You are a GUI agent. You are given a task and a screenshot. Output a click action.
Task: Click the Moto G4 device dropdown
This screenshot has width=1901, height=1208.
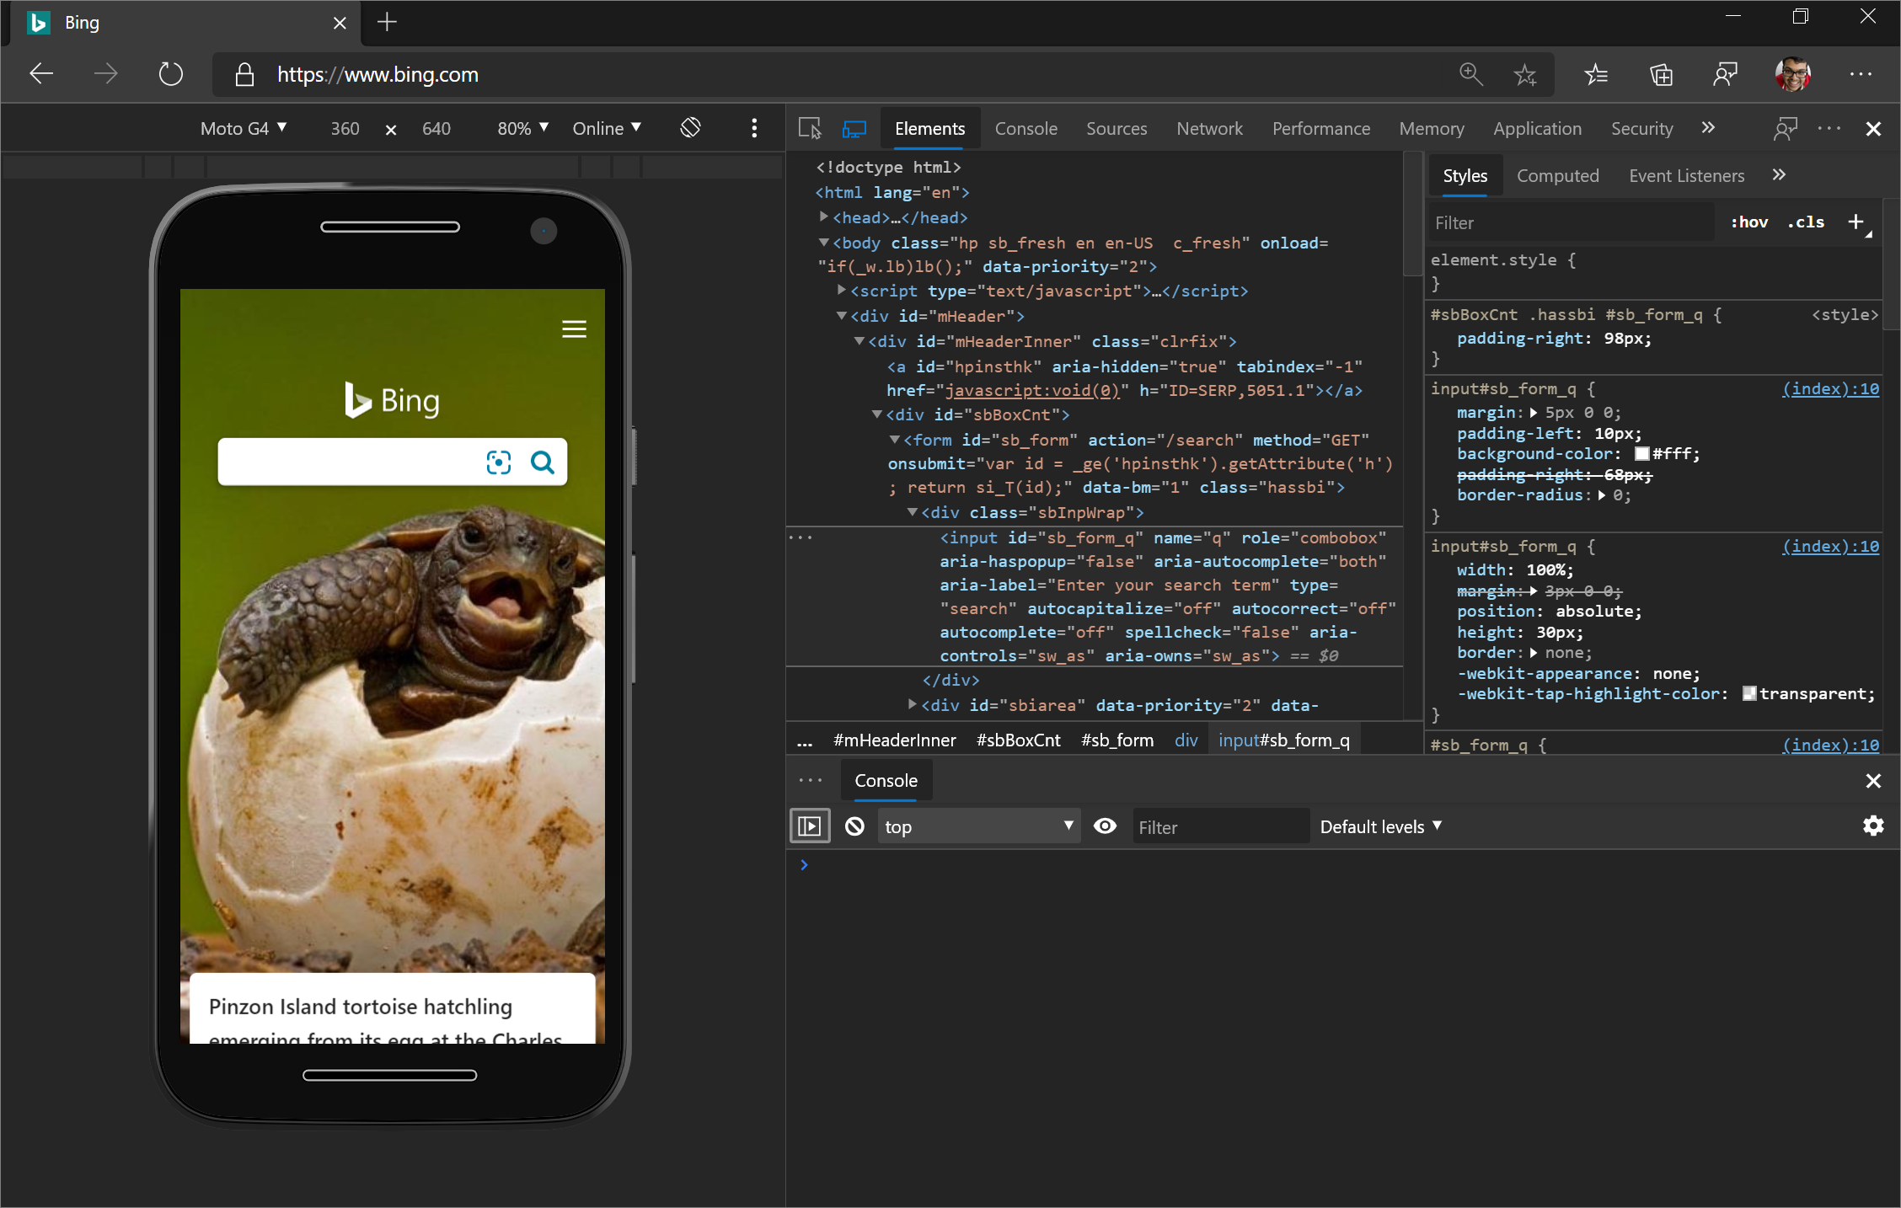(x=243, y=127)
